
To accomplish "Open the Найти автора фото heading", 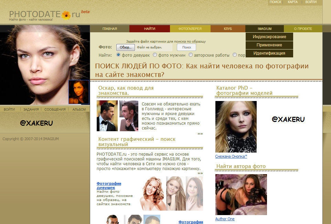I will point(241,166).
